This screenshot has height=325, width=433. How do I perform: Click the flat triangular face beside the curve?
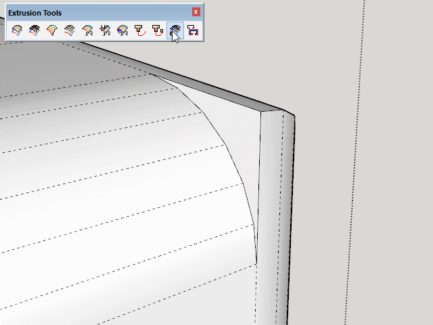237,135
